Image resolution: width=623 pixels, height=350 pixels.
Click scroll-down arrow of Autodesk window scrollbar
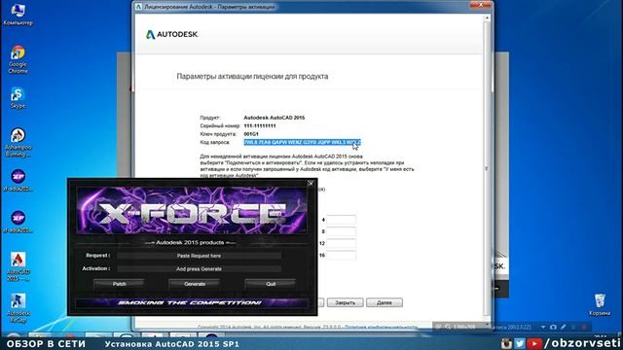point(487,325)
